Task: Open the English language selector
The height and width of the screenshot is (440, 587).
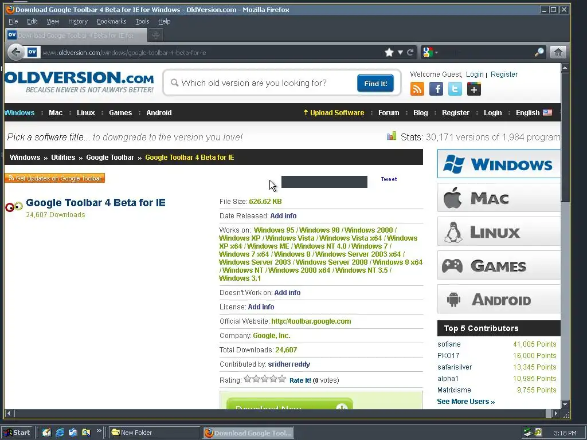Action: [534, 113]
